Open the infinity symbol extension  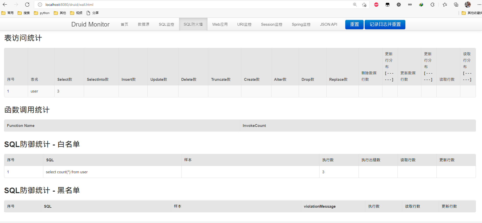[x=410, y=5]
